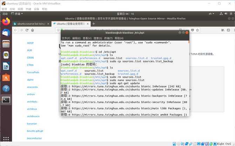Open the binutils-gdb.git mirror link
The image size is (235, 146).
pyautogui.click(x=35, y=131)
